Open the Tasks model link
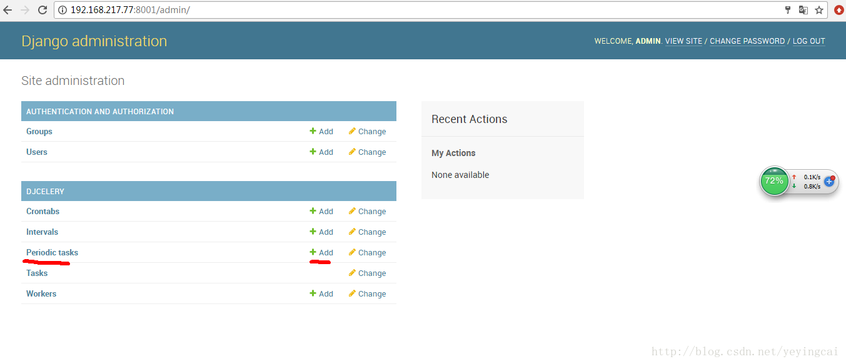This screenshot has width=846, height=364. pyautogui.click(x=37, y=273)
